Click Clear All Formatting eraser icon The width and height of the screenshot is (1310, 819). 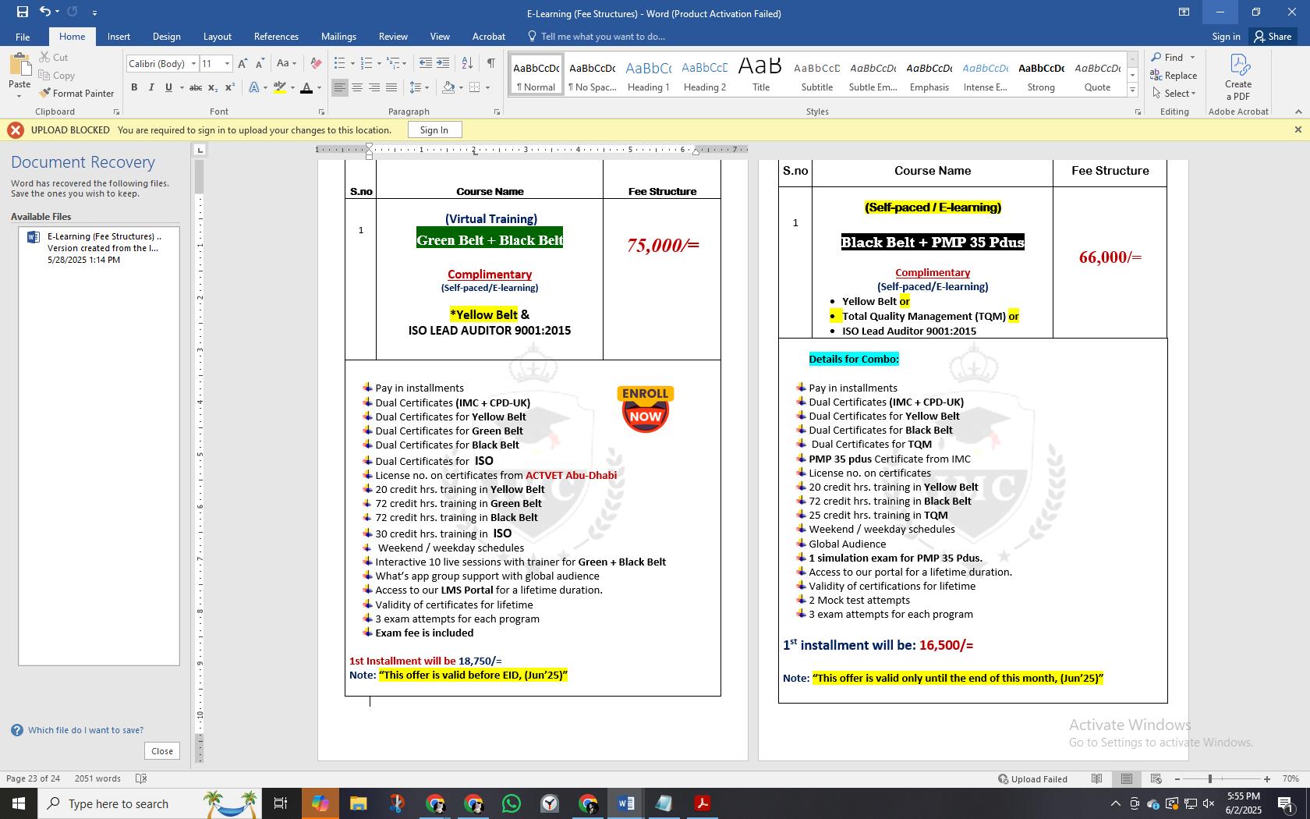pyautogui.click(x=315, y=63)
